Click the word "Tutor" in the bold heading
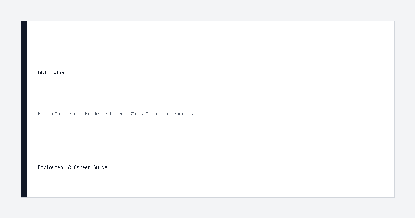415x218 pixels. click(x=58, y=72)
